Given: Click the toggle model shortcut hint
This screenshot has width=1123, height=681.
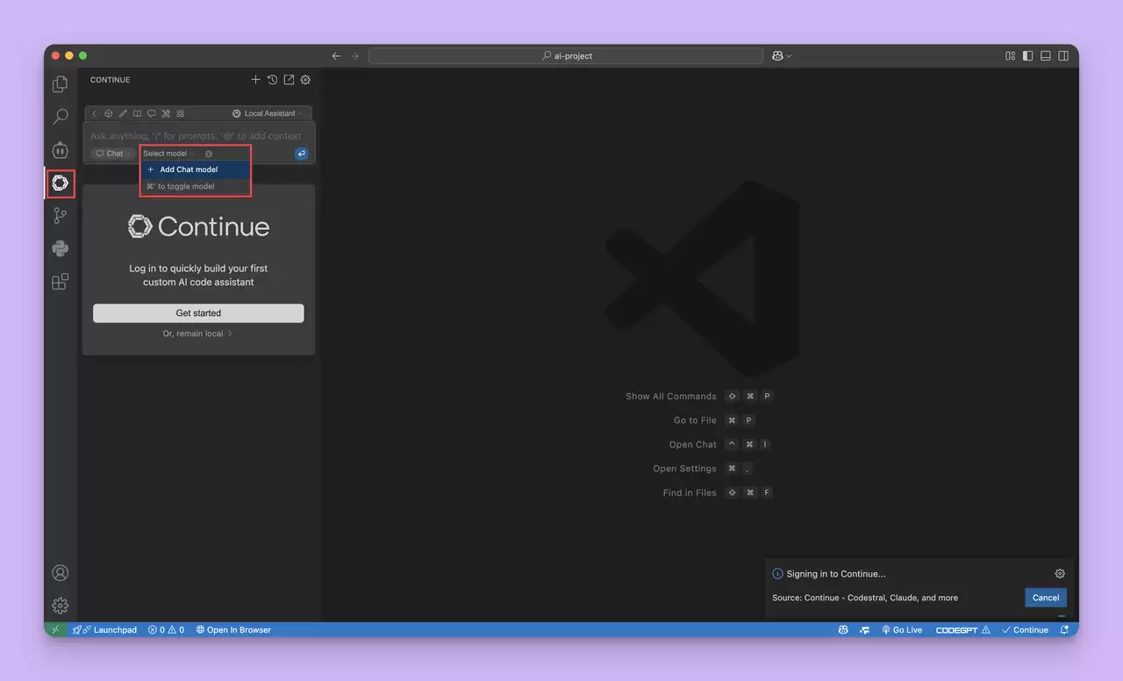Looking at the screenshot, I should pyautogui.click(x=181, y=186).
